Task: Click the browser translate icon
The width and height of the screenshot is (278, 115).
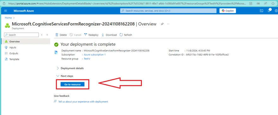Action: click(x=258, y=3)
